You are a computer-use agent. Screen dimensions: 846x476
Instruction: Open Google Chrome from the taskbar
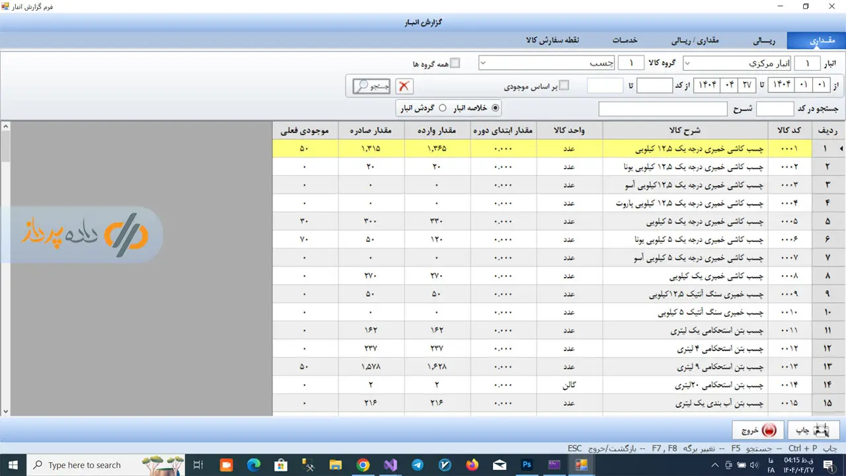click(x=363, y=465)
